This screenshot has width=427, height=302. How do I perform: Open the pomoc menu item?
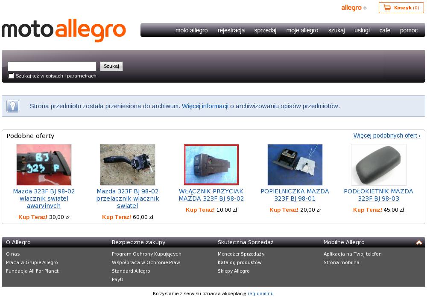(x=409, y=30)
